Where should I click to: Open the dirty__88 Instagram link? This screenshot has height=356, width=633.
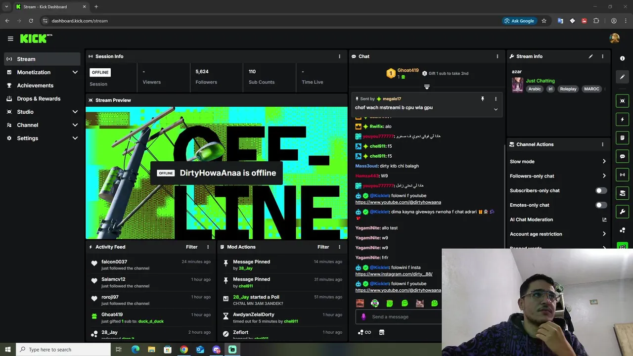tap(394, 274)
